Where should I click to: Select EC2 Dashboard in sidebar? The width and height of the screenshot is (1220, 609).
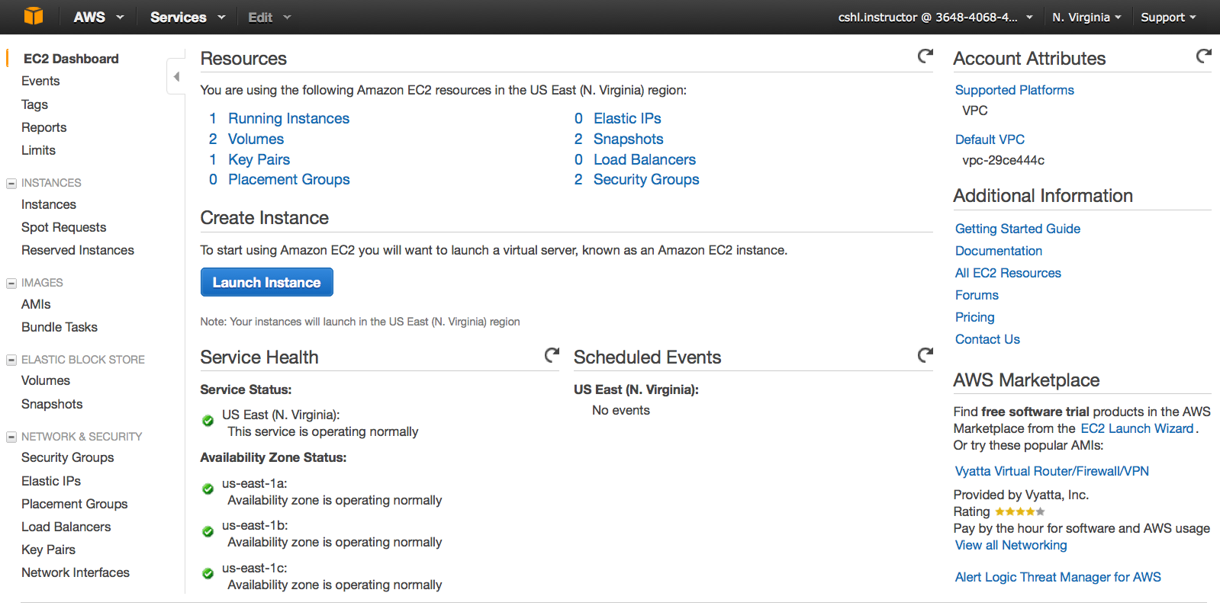[71, 59]
